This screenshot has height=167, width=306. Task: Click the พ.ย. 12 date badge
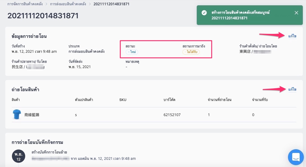(19, 156)
